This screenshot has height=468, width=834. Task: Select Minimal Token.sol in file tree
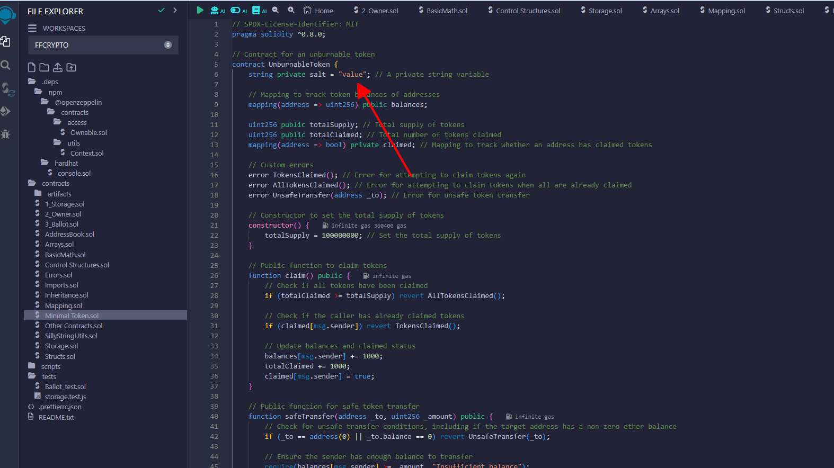pos(105,316)
